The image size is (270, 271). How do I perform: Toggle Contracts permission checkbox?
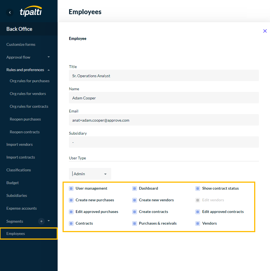(71, 224)
